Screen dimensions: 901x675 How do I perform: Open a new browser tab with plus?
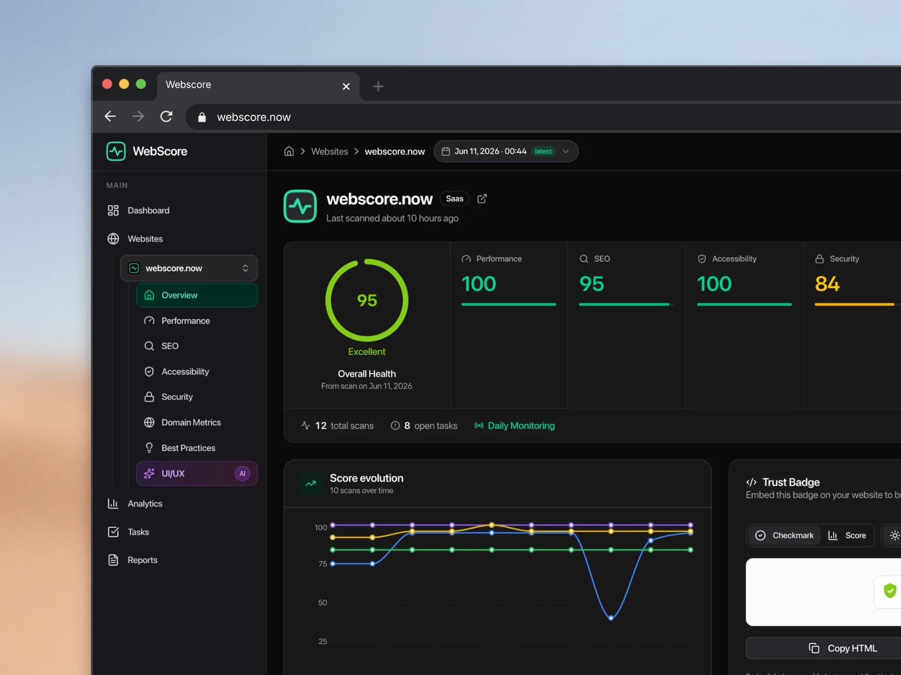point(378,86)
